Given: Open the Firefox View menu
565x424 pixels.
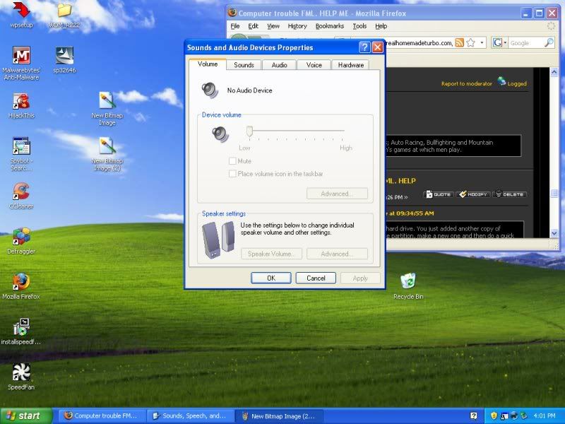Looking at the screenshot, I should pyautogui.click(x=273, y=26).
